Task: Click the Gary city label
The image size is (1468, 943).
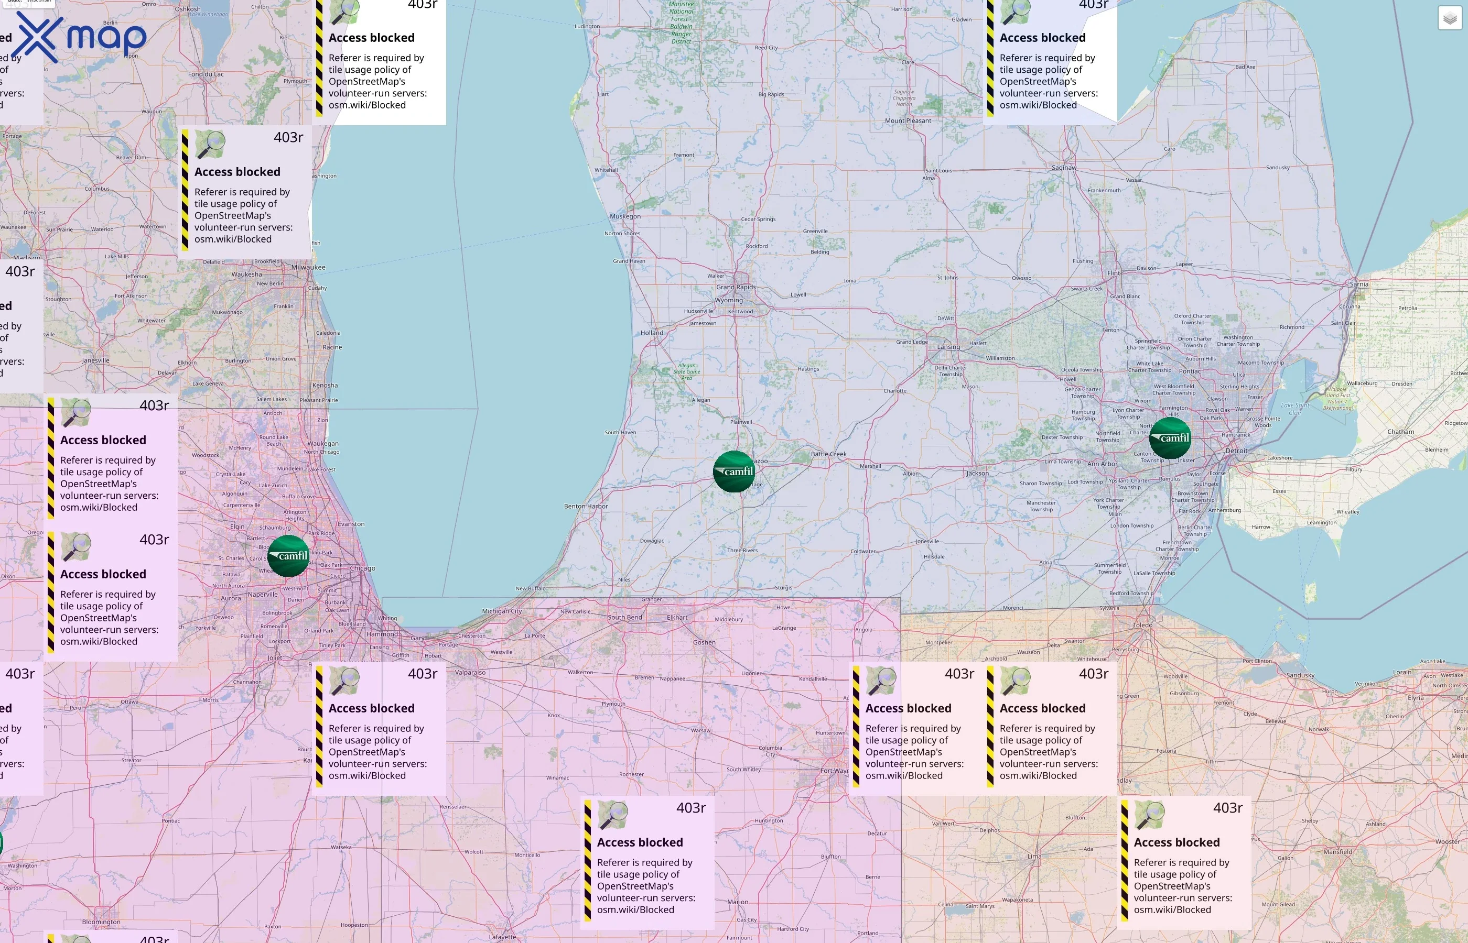Action: tap(417, 638)
